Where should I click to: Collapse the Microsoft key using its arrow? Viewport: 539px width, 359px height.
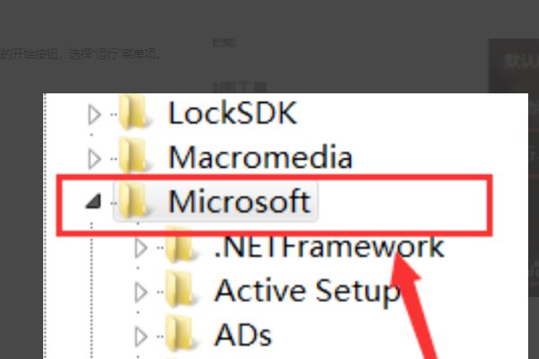(93, 202)
